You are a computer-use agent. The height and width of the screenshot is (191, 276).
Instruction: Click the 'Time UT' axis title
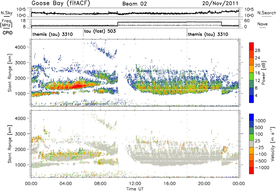135,189
